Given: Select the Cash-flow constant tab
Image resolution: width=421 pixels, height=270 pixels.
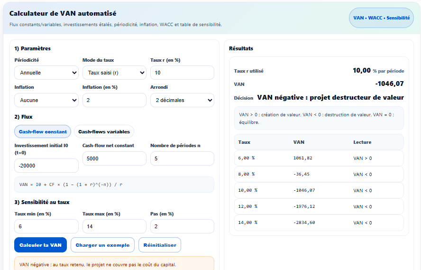Looking at the screenshot, I should pos(43,131).
